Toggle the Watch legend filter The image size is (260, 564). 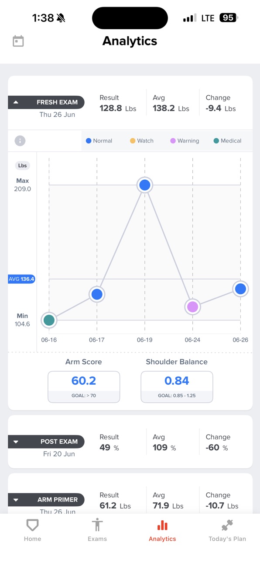(142, 141)
